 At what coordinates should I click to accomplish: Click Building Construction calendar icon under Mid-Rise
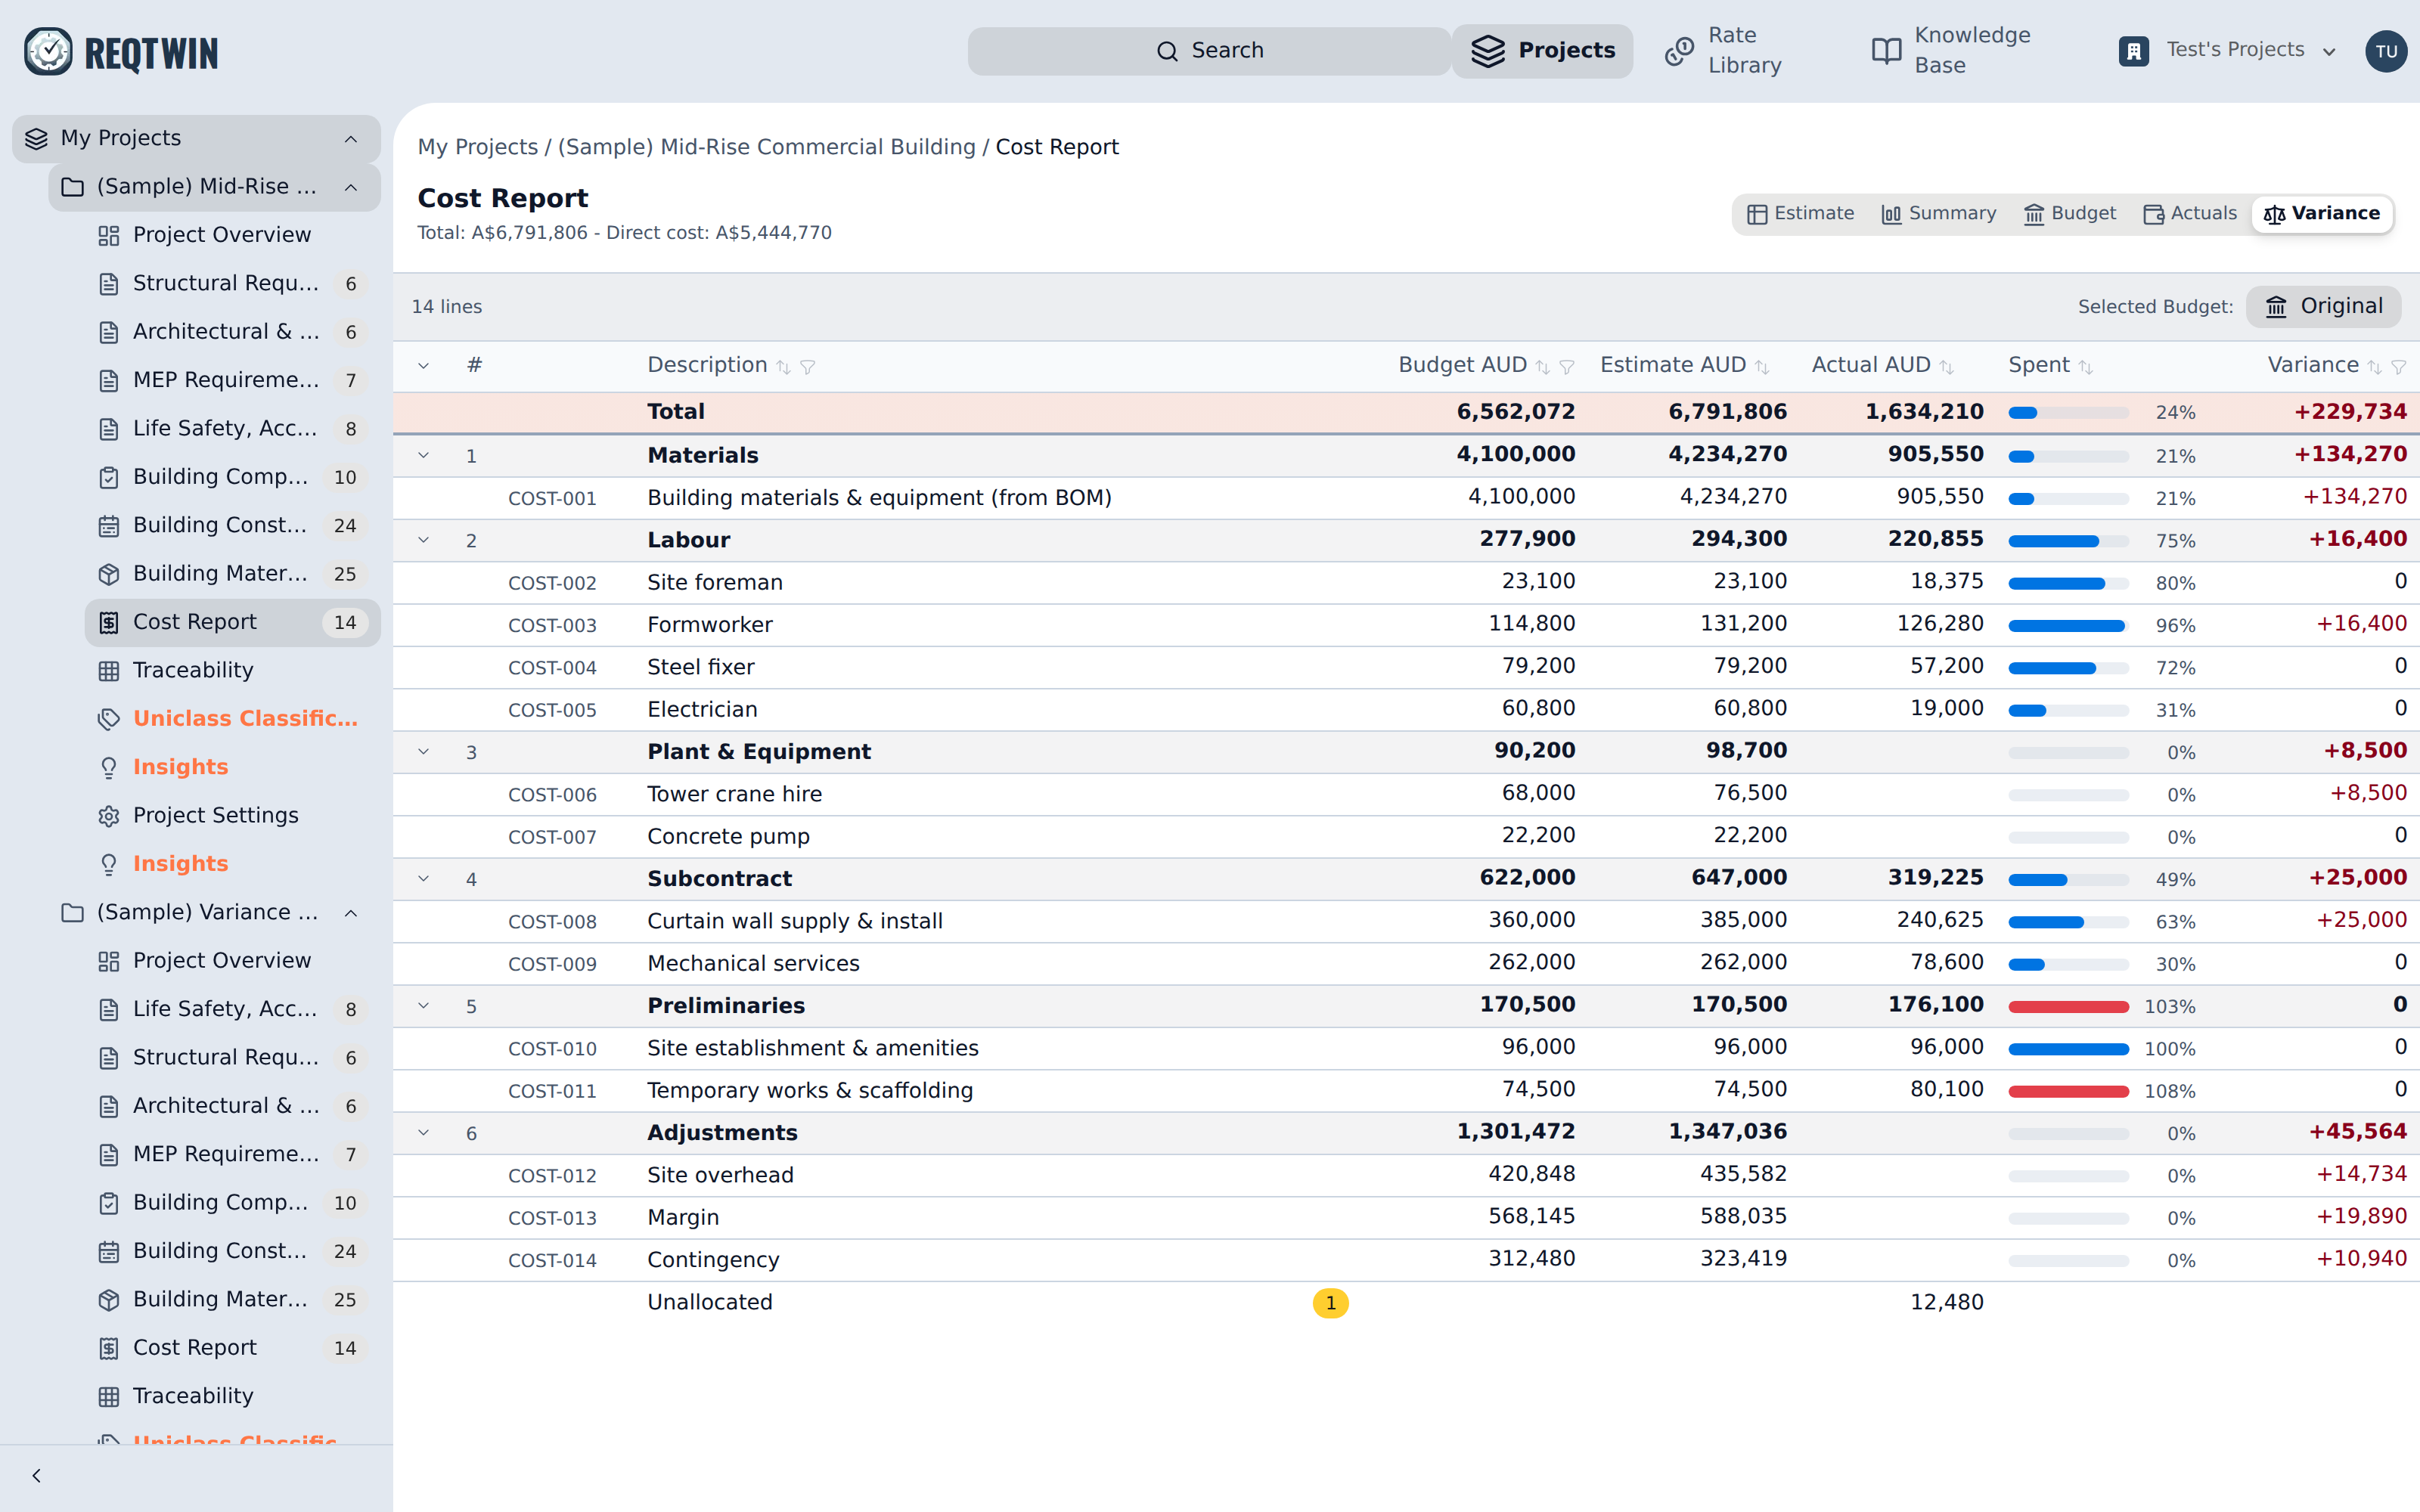point(109,526)
